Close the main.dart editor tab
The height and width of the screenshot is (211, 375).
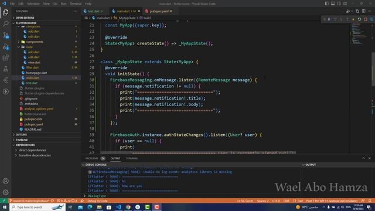point(139,11)
